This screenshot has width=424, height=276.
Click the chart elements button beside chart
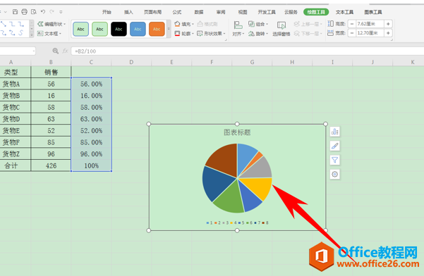[335, 132]
